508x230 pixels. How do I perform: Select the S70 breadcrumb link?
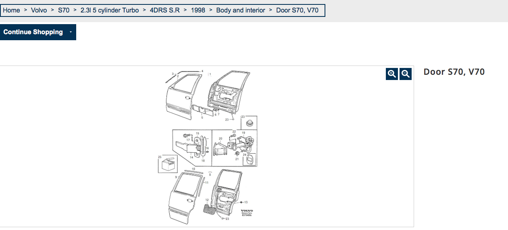pyautogui.click(x=64, y=10)
